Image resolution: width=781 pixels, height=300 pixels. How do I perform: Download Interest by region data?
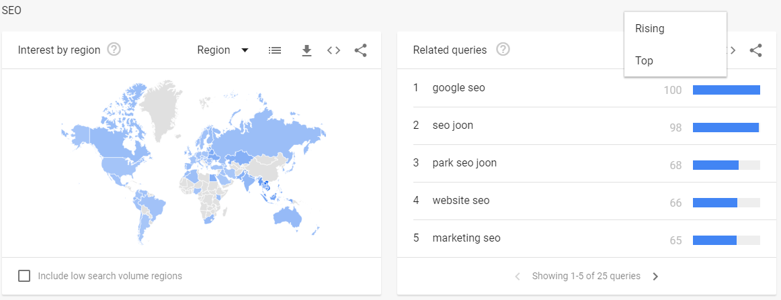[306, 50]
